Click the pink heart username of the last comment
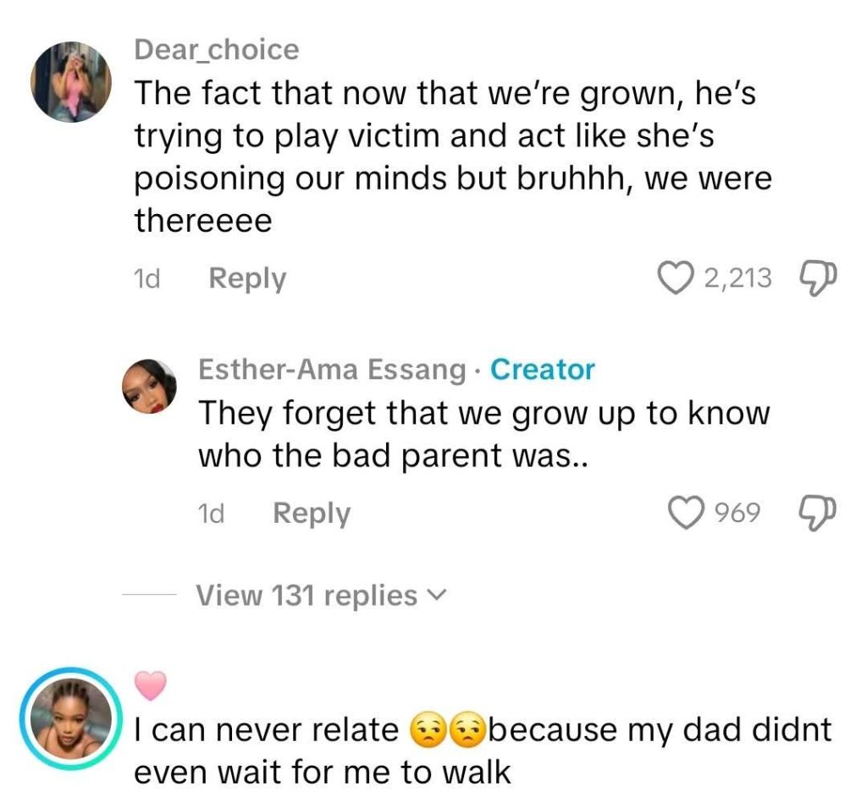The image size is (867, 797). pos(151,685)
